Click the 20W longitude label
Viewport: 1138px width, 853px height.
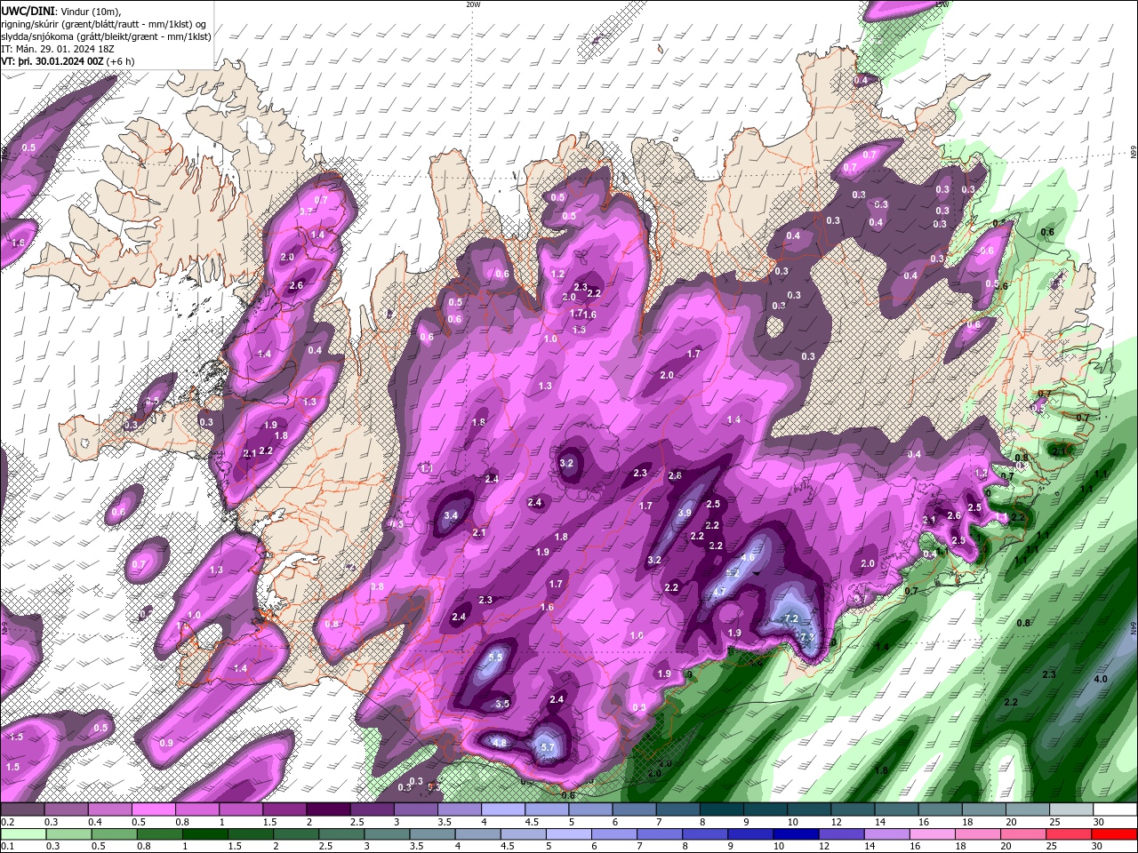473,4
